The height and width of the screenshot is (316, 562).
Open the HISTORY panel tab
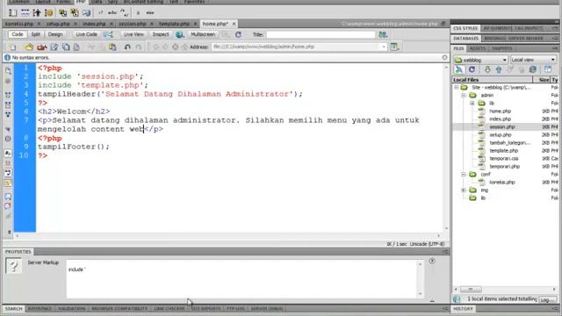tap(463, 308)
